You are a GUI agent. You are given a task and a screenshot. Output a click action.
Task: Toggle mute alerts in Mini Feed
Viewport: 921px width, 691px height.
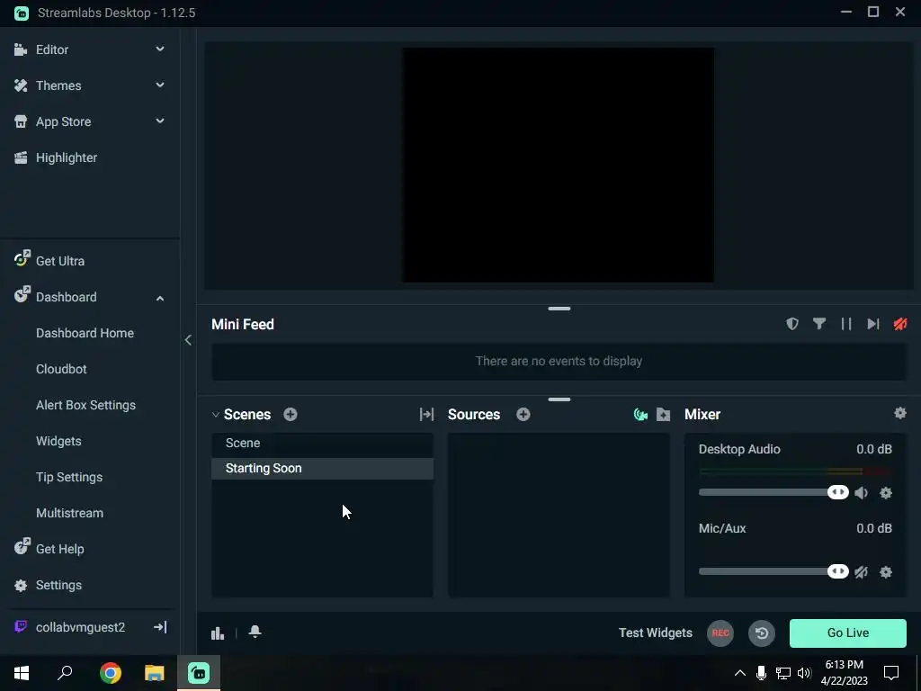point(900,324)
